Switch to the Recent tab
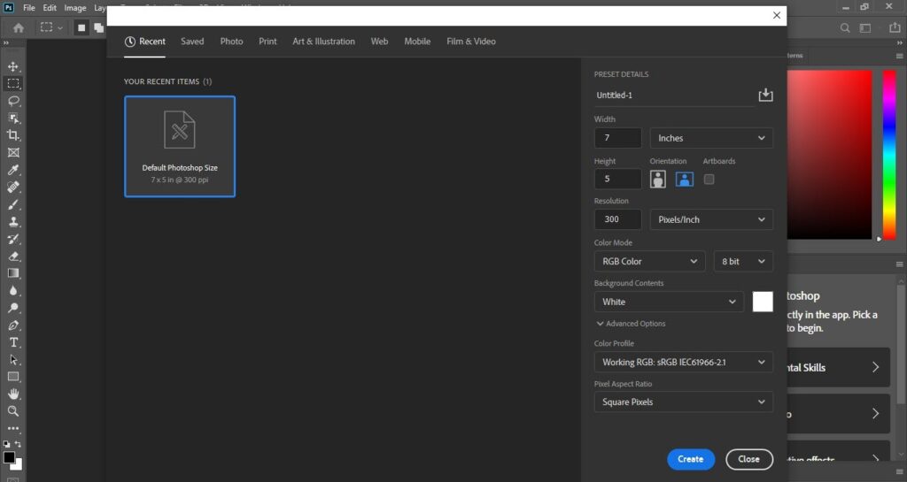The width and height of the screenshot is (907, 482). (x=145, y=42)
